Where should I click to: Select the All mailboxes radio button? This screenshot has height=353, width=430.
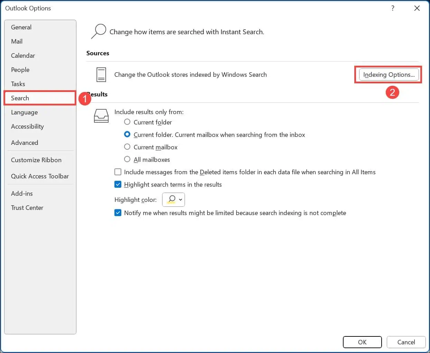coord(127,159)
